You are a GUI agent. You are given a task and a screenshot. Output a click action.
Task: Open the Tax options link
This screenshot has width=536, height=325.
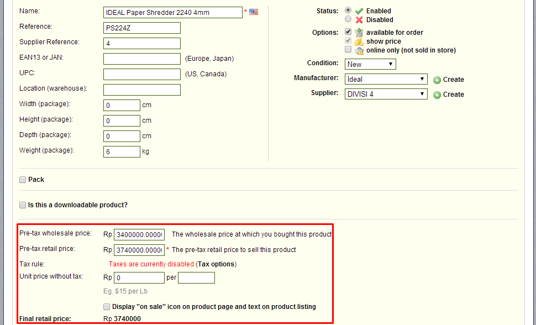217,264
